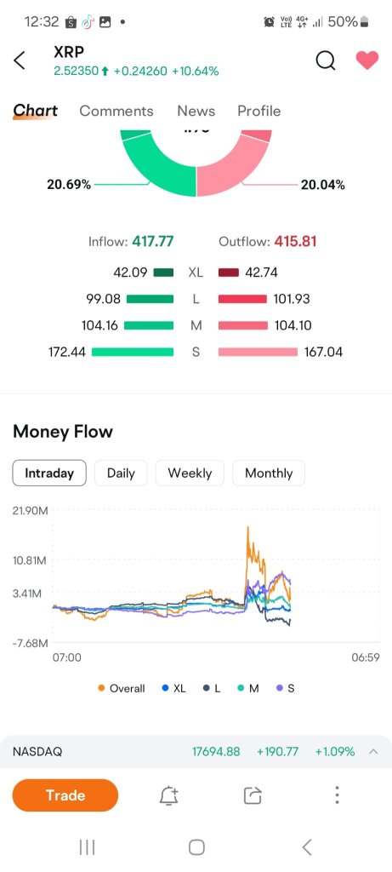Select the Daily money flow period
This screenshot has width=392, height=872.
pyautogui.click(x=121, y=473)
